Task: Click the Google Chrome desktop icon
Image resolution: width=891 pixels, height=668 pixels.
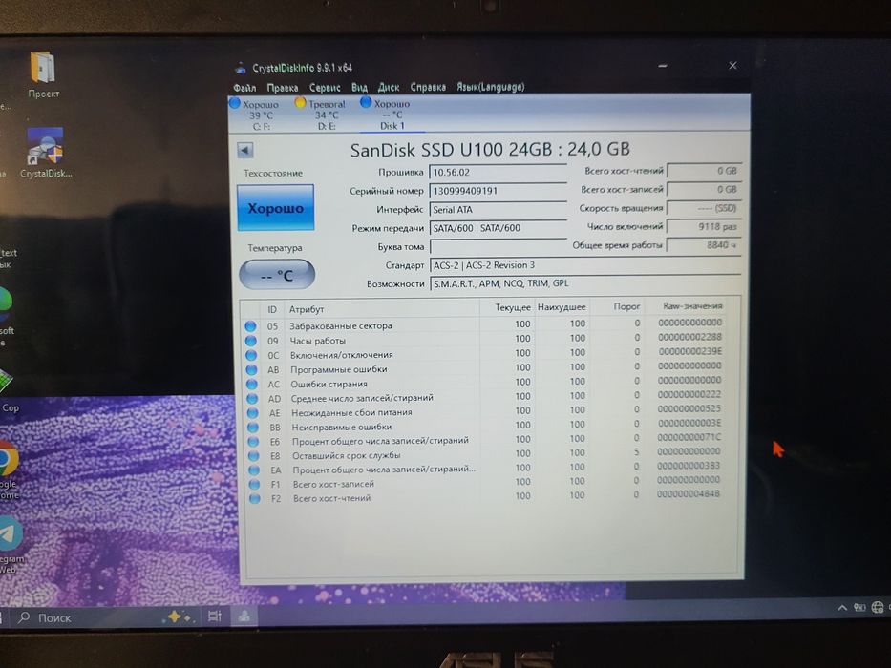Action: click(x=10, y=469)
